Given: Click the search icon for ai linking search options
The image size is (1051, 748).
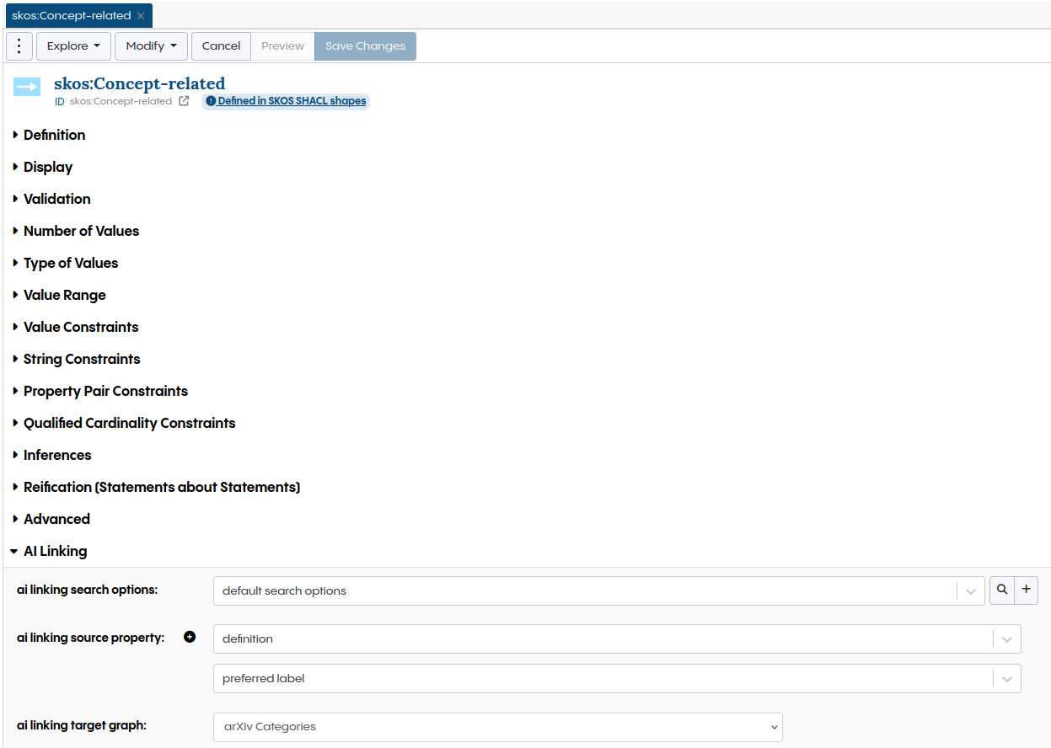Looking at the screenshot, I should pyautogui.click(x=1001, y=590).
